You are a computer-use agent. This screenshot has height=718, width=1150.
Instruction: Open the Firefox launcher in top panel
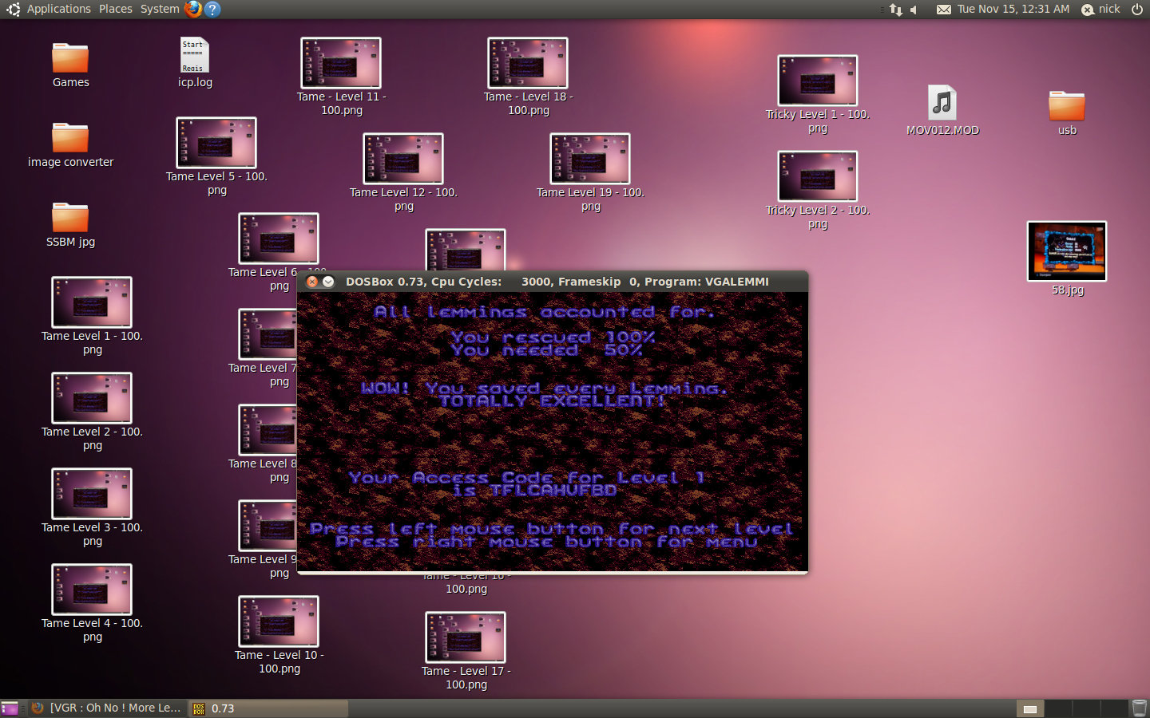pos(192,9)
